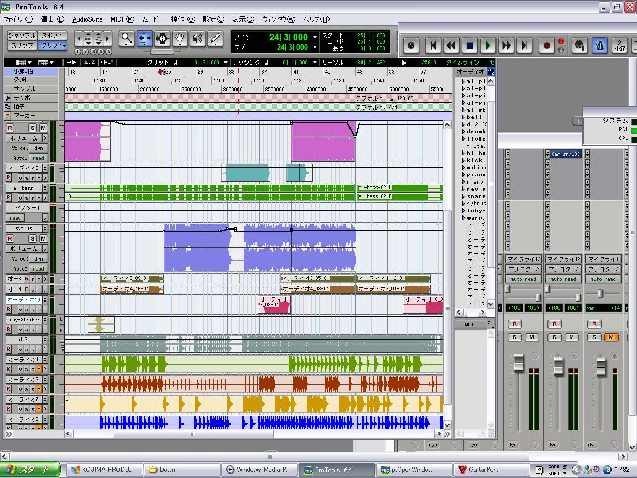Click the audio waveform height zoom button
The height and width of the screenshot is (478, 637).
[x=88, y=39]
